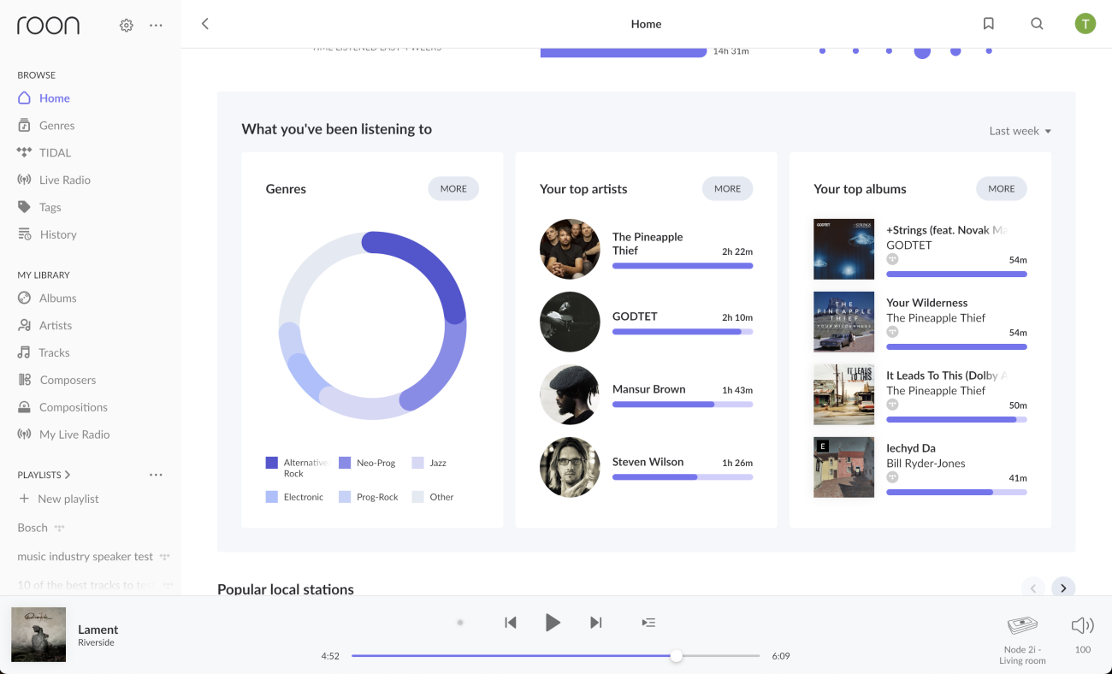Open the user profile avatar T
This screenshot has width=1112, height=674.
1085,24
